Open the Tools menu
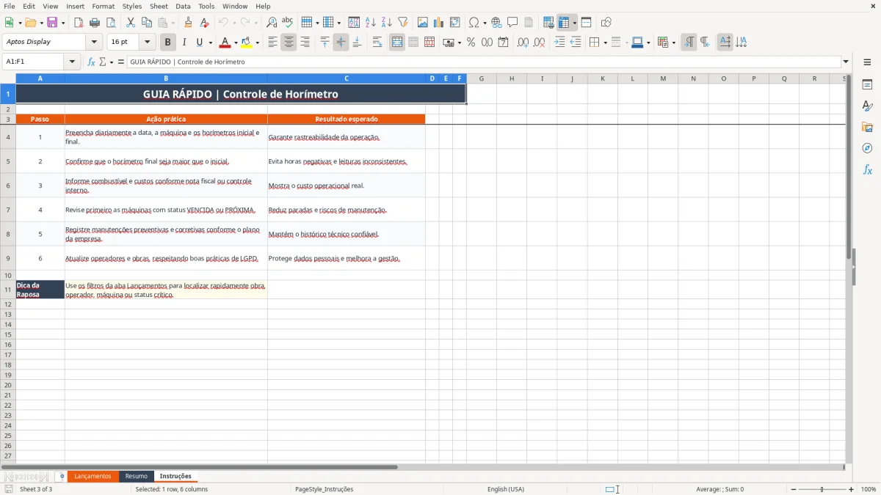Viewport: 881px width, 495px height. pos(206,6)
